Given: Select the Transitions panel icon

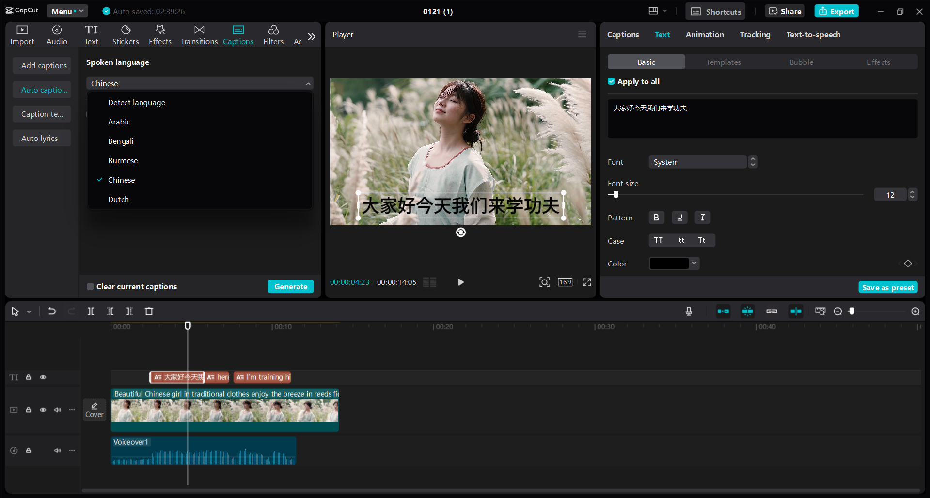Looking at the screenshot, I should [199, 34].
